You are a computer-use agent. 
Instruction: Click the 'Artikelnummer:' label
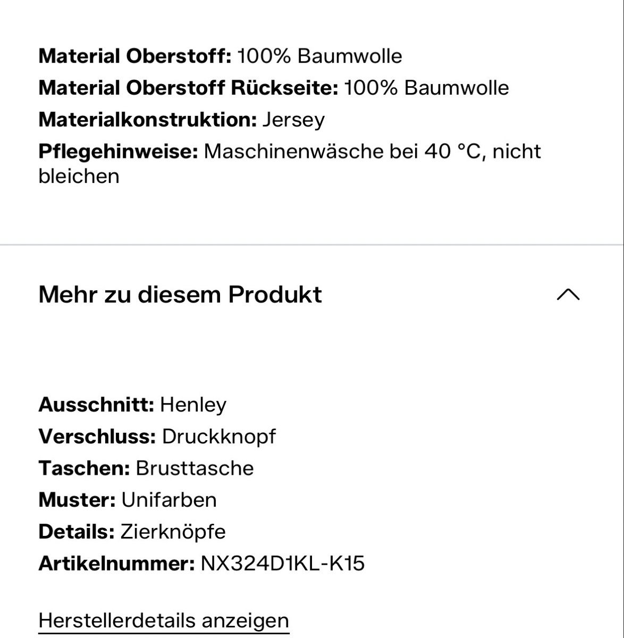pyautogui.click(x=117, y=564)
